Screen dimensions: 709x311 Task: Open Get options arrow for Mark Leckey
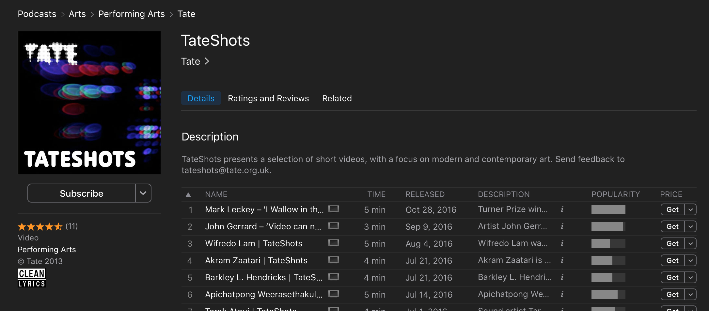point(690,209)
